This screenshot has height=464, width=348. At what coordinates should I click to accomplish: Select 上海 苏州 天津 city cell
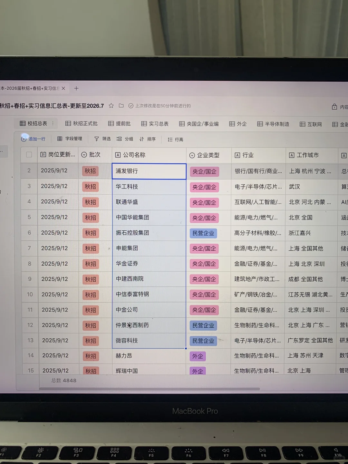(x=310, y=356)
